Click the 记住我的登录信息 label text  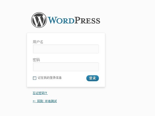click(x=50, y=78)
